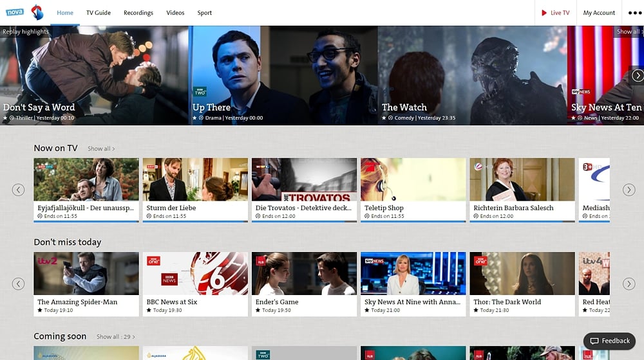Open Teletip Shop thumbnail
This screenshot has height=360, width=644.
click(x=413, y=179)
